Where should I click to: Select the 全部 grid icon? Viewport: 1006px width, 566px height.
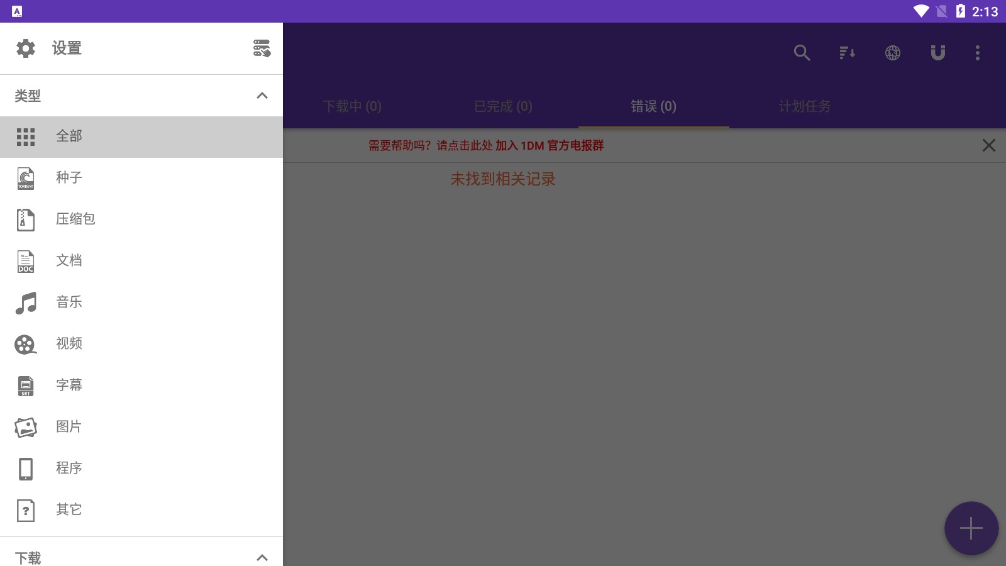26,136
